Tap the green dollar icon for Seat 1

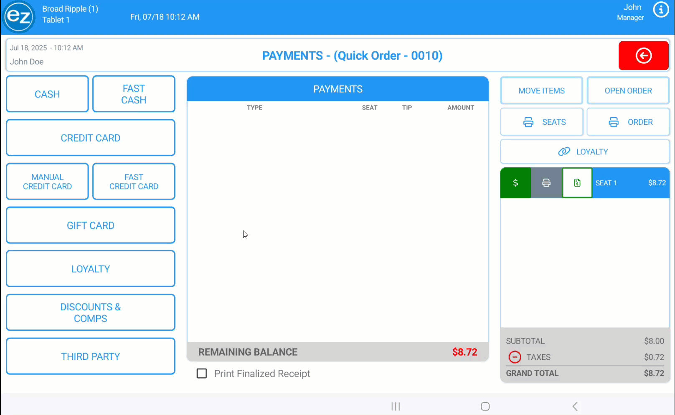click(x=515, y=183)
